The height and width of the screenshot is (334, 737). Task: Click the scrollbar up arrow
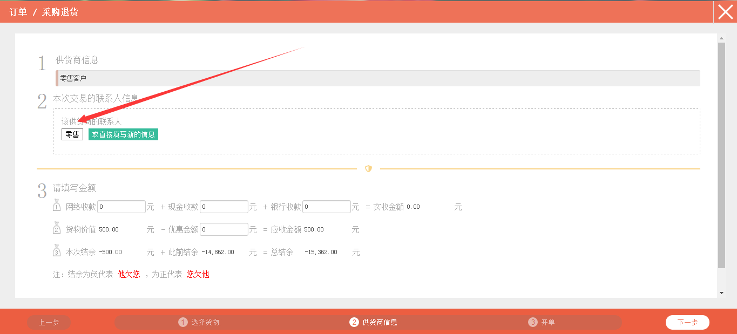tap(722, 38)
